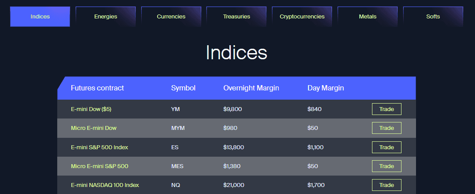The image size is (475, 194).
Task: Click the $1,100 day margin value
Action: pyautogui.click(x=315, y=147)
